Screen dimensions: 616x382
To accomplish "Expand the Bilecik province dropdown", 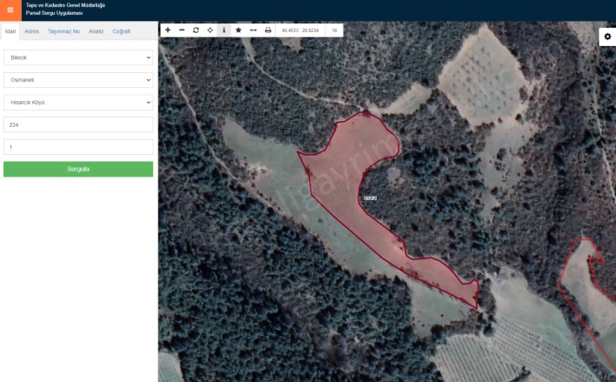I will pos(78,57).
